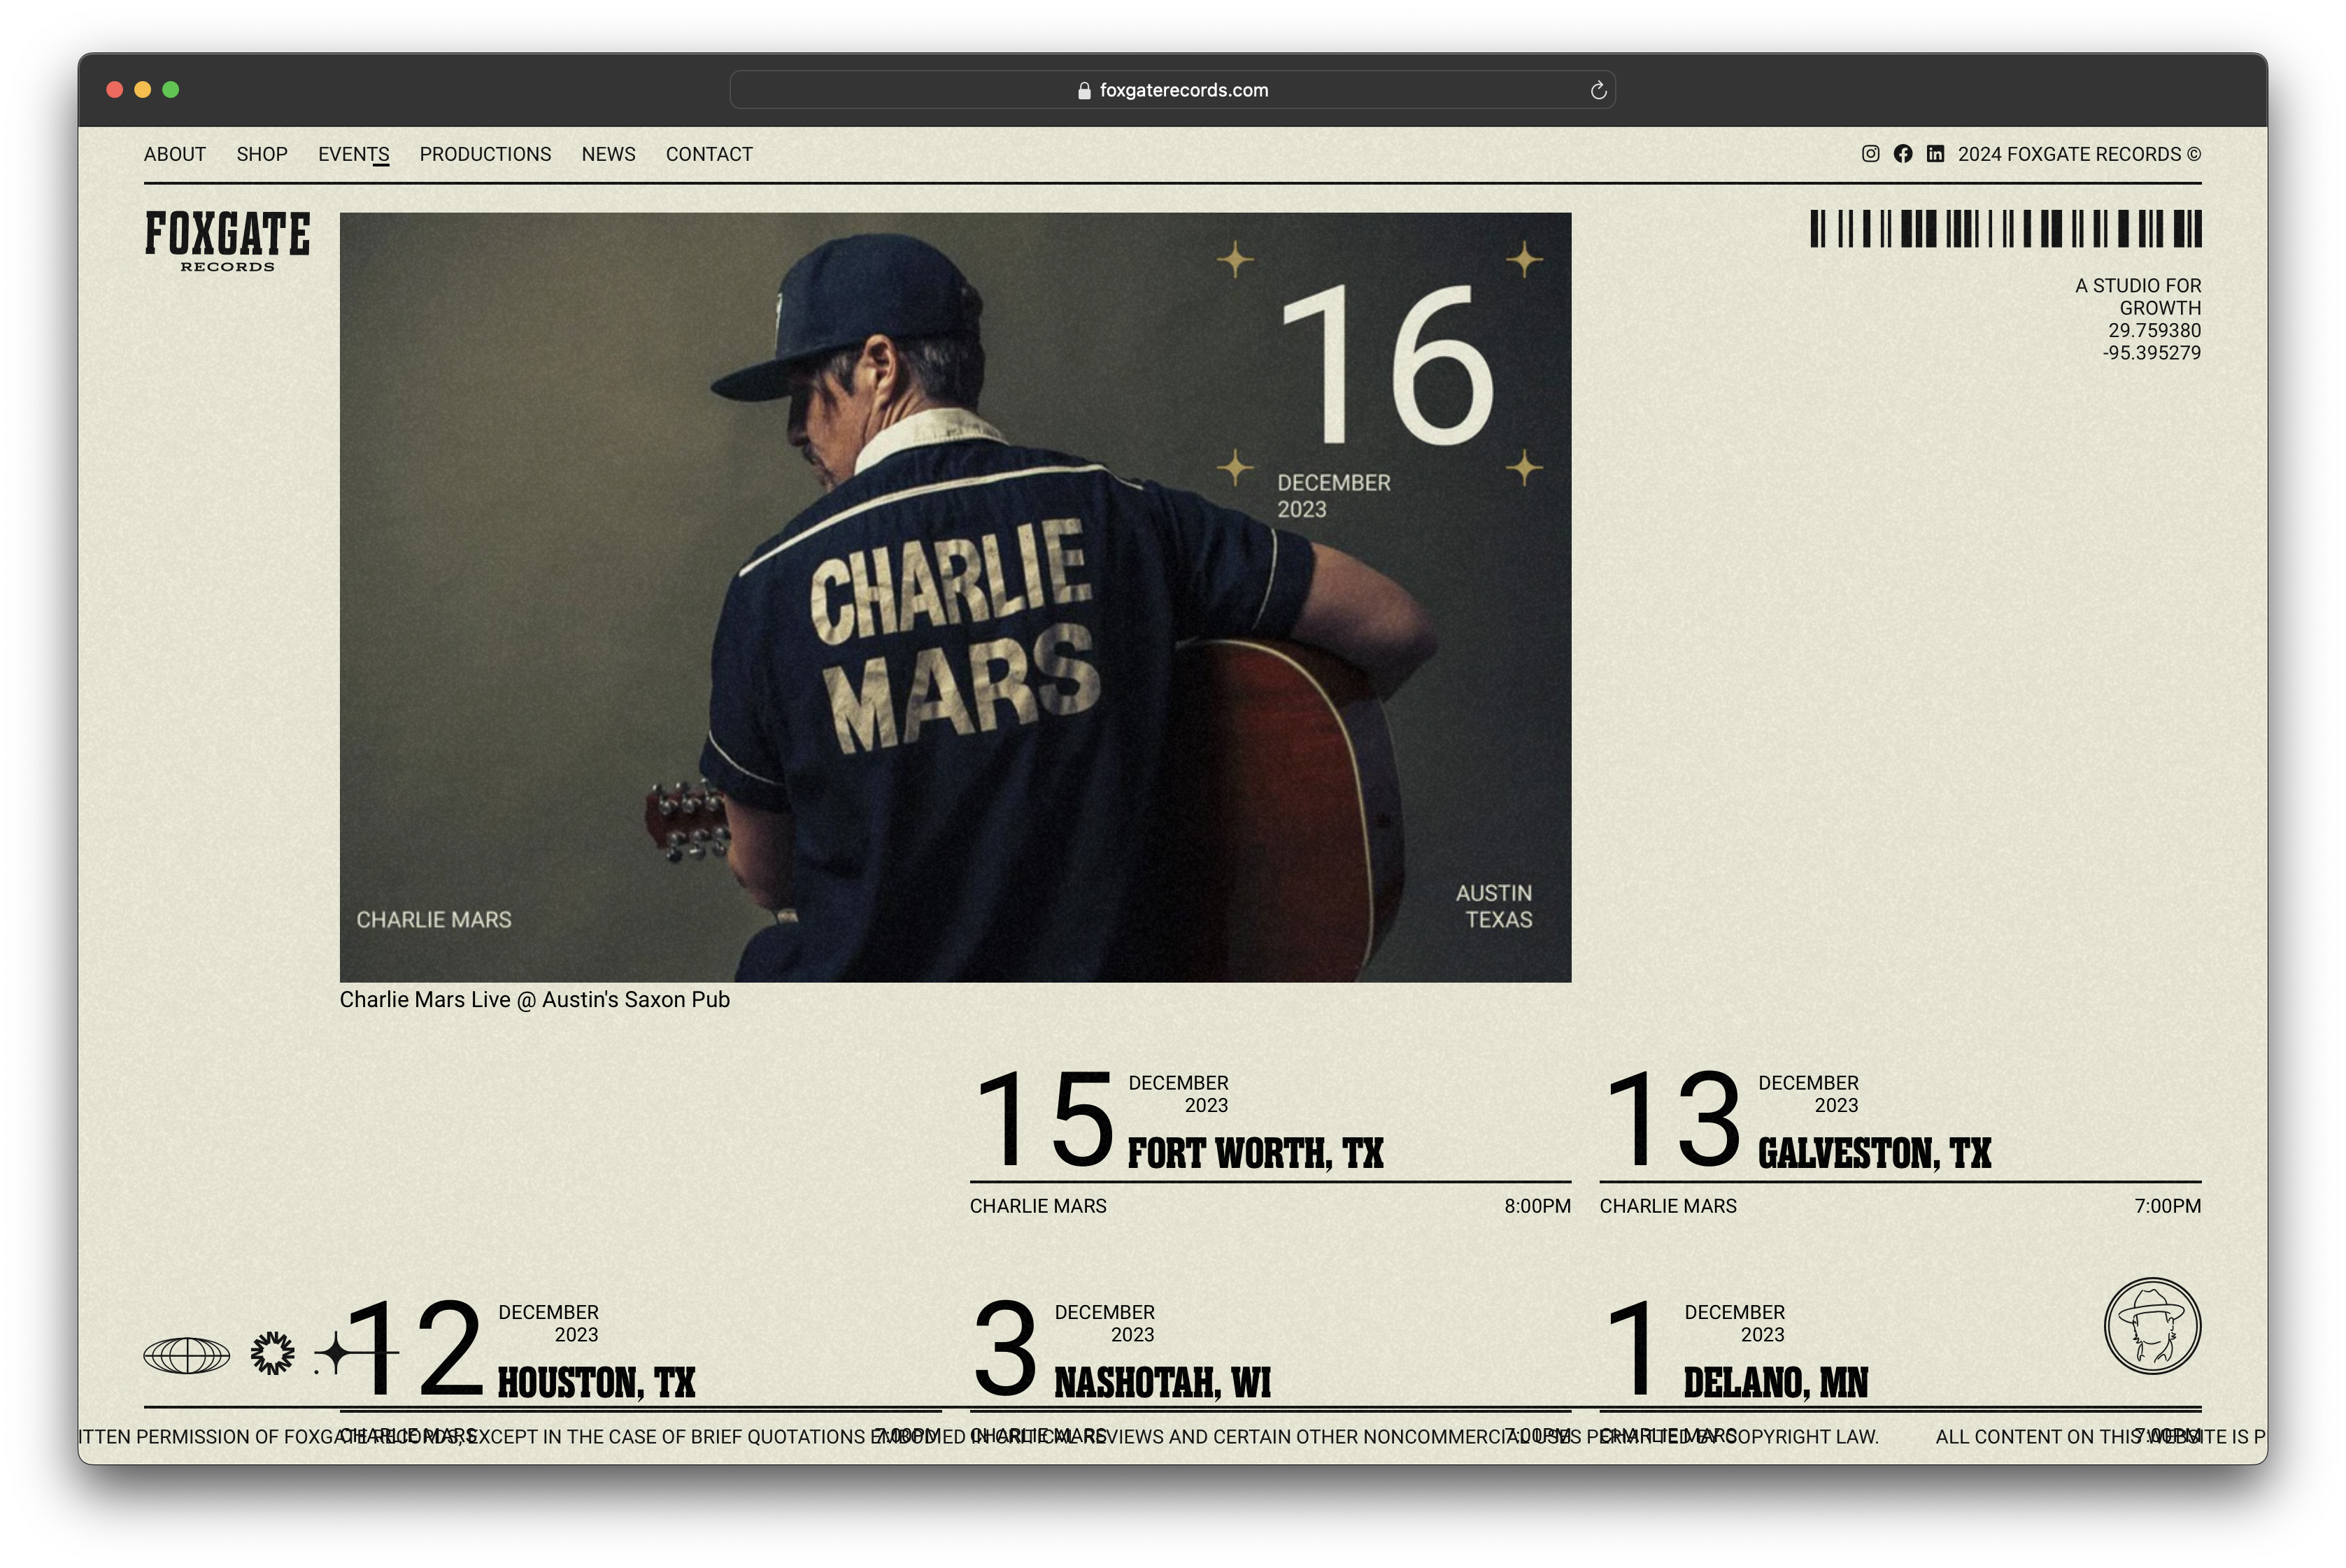Select the Events nav item
Screen dimensions: 2346x1568
353,154
